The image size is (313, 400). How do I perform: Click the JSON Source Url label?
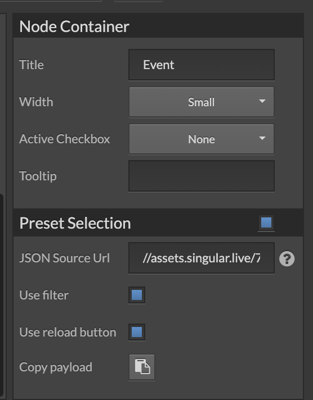click(x=65, y=258)
